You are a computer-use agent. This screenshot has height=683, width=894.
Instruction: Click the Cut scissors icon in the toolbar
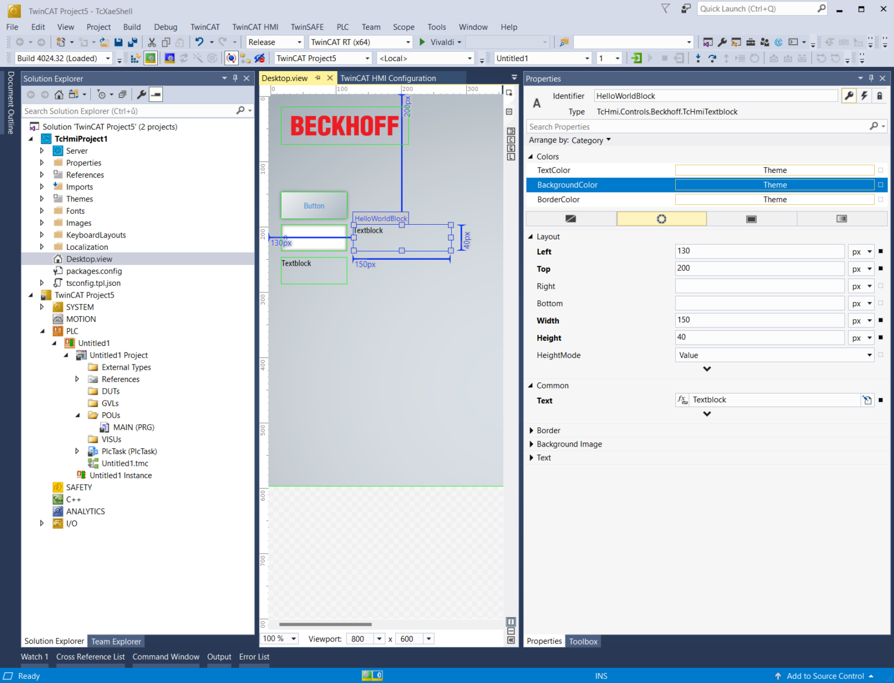[x=151, y=42]
